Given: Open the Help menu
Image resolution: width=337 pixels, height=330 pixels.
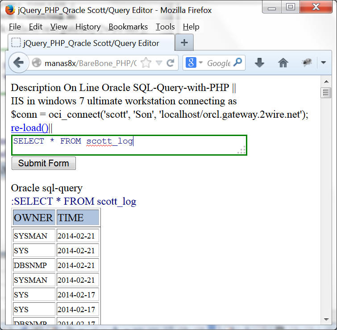Looking at the screenshot, I should [x=191, y=27].
